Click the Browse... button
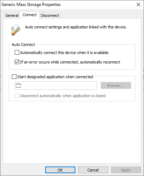 point(116,86)
